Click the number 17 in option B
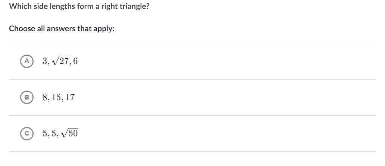 click(x=70, y=97)
